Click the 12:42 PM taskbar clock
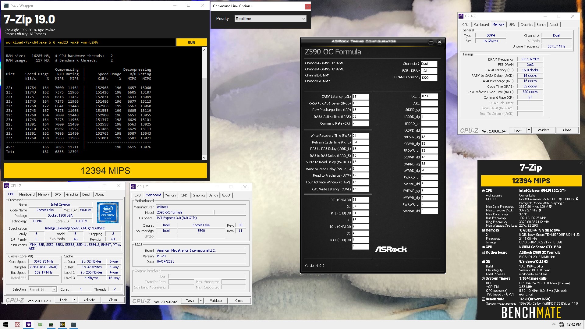The width and height of the screenshot is (585, 329). [x=574, y=324]
